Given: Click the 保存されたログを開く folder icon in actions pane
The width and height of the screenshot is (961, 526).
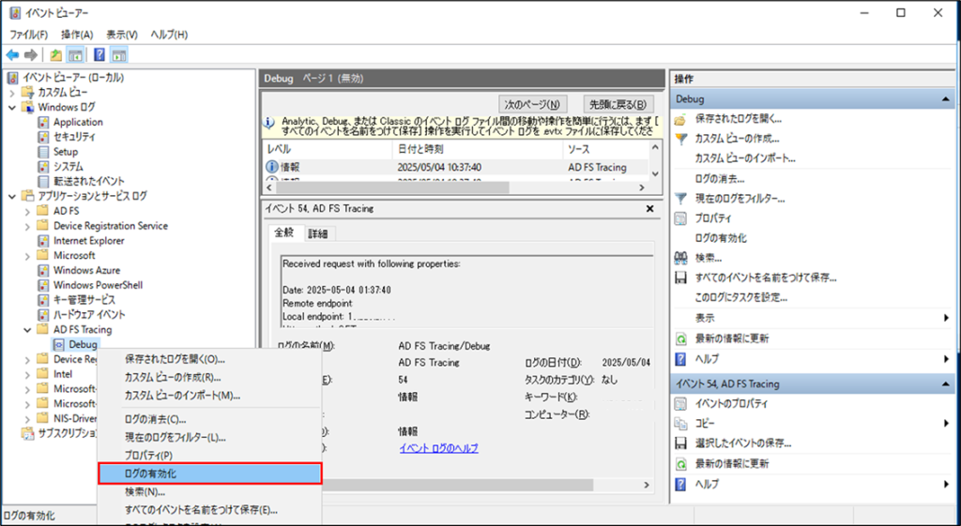Looking at the screenshot, I should (x=680, y=119).
